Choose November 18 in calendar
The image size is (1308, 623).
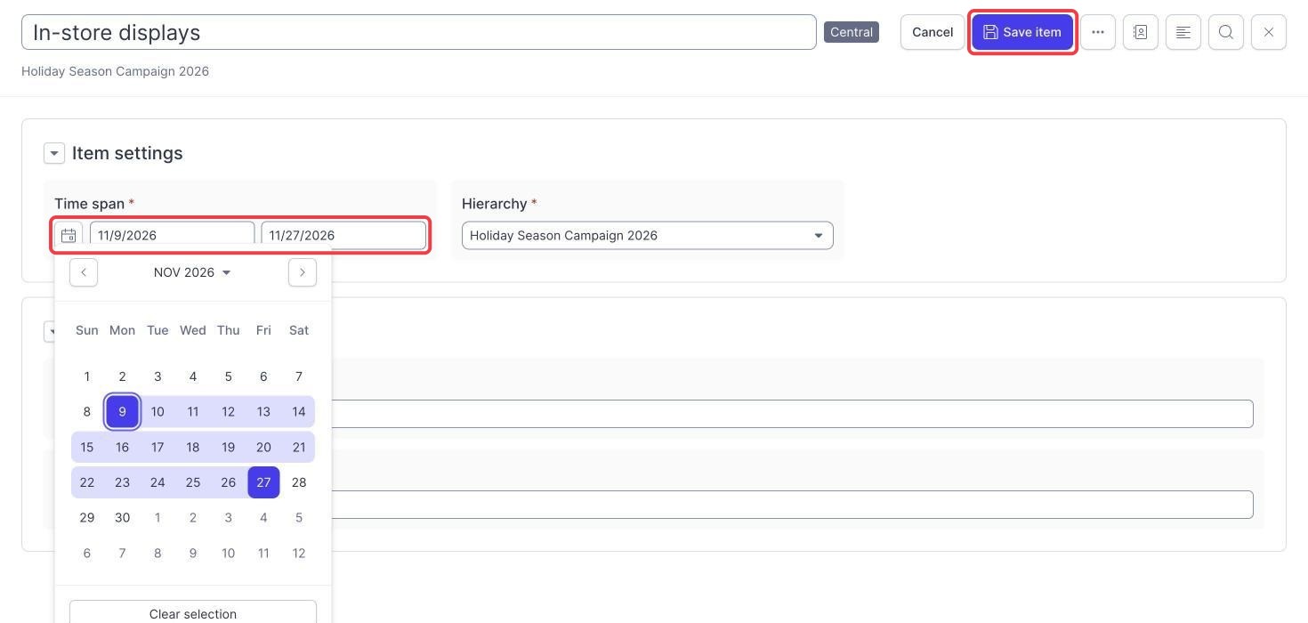point(193,447)
